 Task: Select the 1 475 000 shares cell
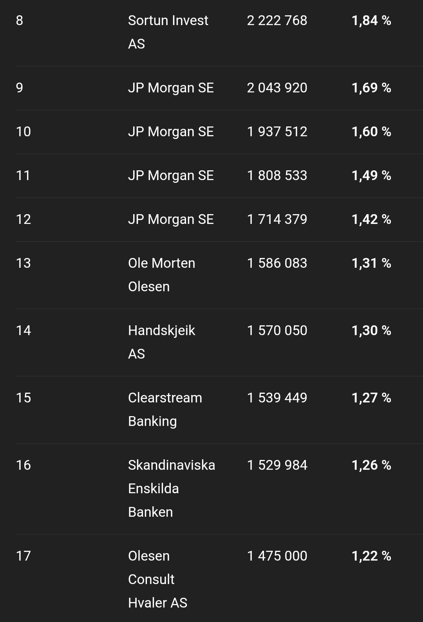coord(277,556)
